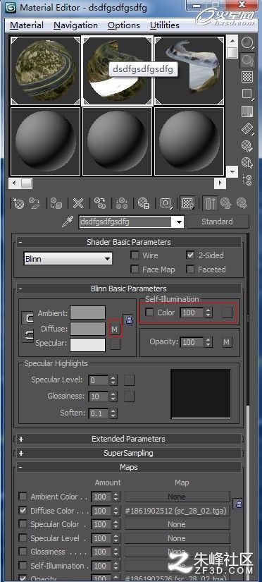The height and width of the screenshot is (582, 262).
Task: Collapse Blinn Basic Parameters rollout
Action: (x=128, y=289)
